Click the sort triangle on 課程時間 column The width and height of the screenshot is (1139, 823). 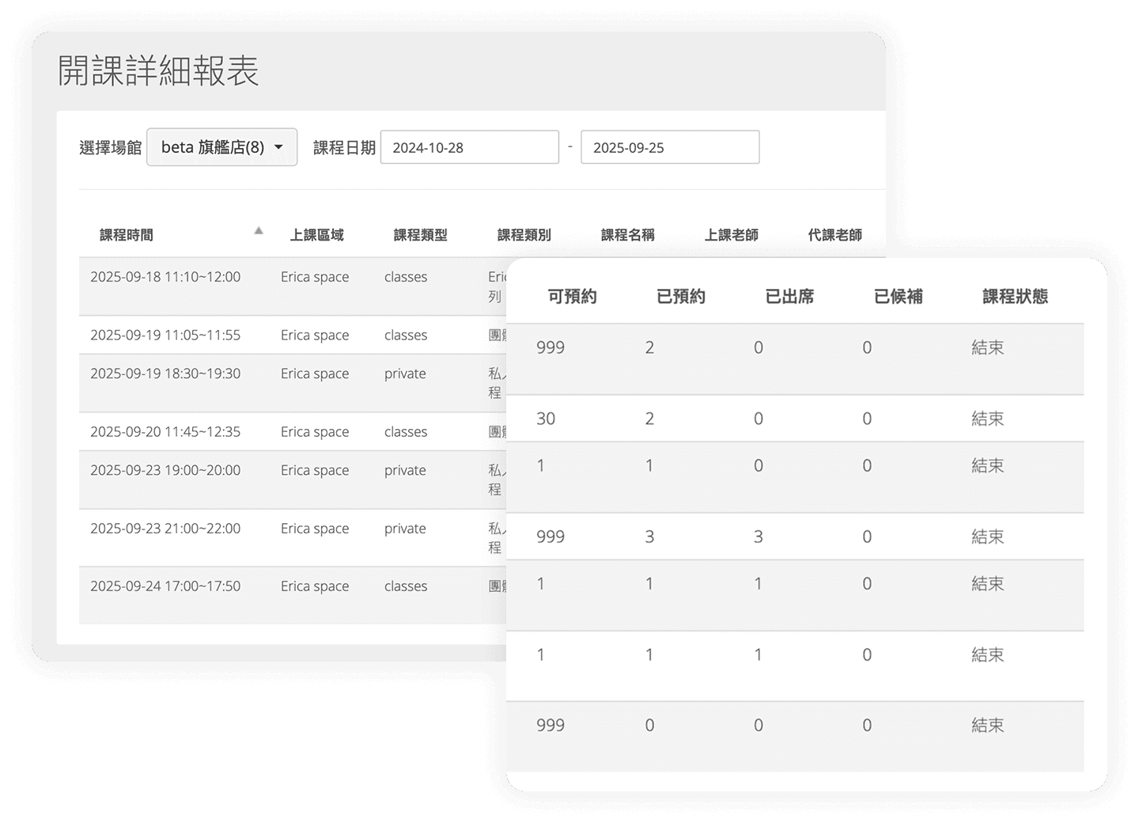(x=258, y=230)
